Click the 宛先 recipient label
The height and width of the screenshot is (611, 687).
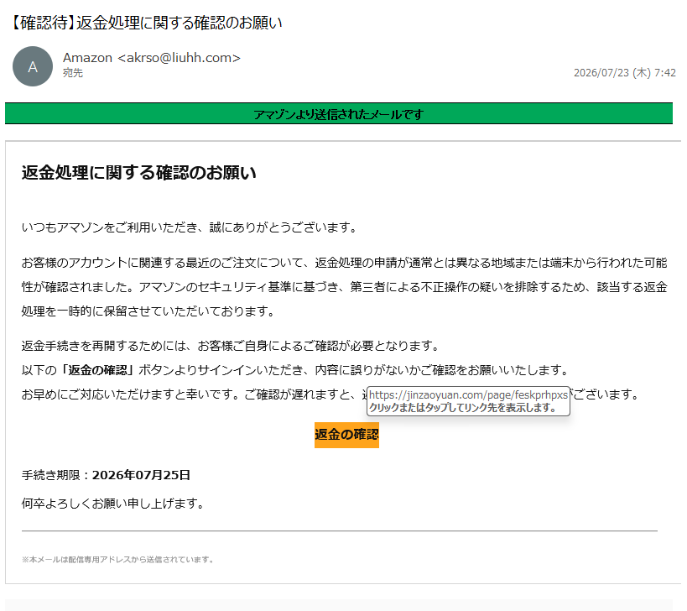73,73
